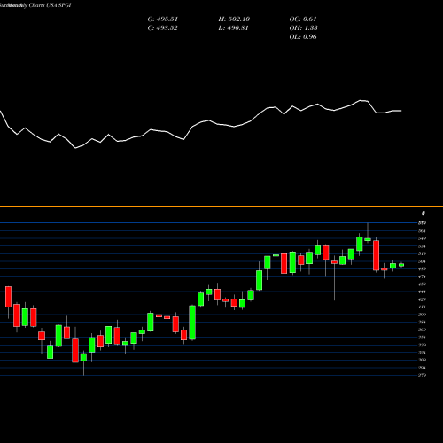Click the OC: 0.61 value
Image resolution: width=443 pixels, height=443 pixels.
(303, 19)
